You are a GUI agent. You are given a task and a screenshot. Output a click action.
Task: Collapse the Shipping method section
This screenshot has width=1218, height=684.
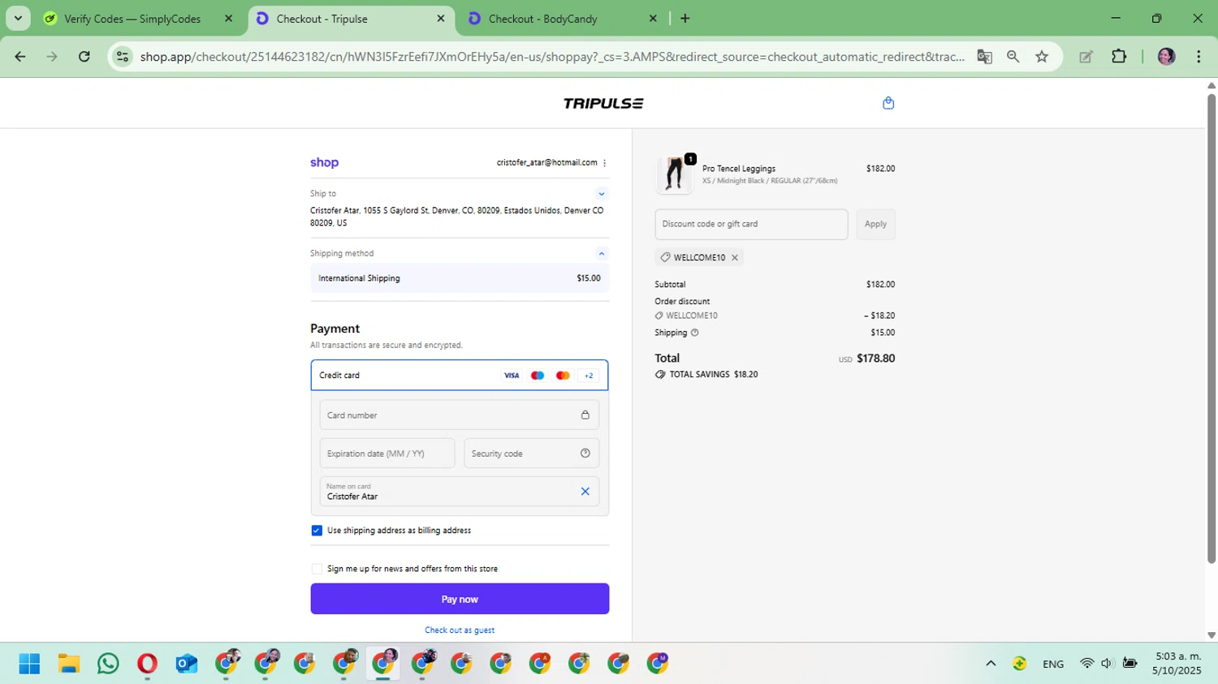coord(602,254)
